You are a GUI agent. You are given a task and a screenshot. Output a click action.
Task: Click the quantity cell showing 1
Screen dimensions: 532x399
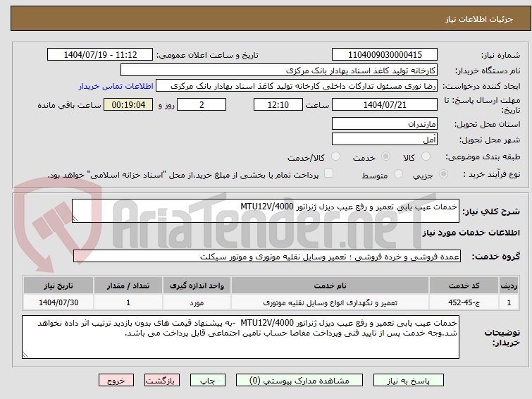[128, 302]
